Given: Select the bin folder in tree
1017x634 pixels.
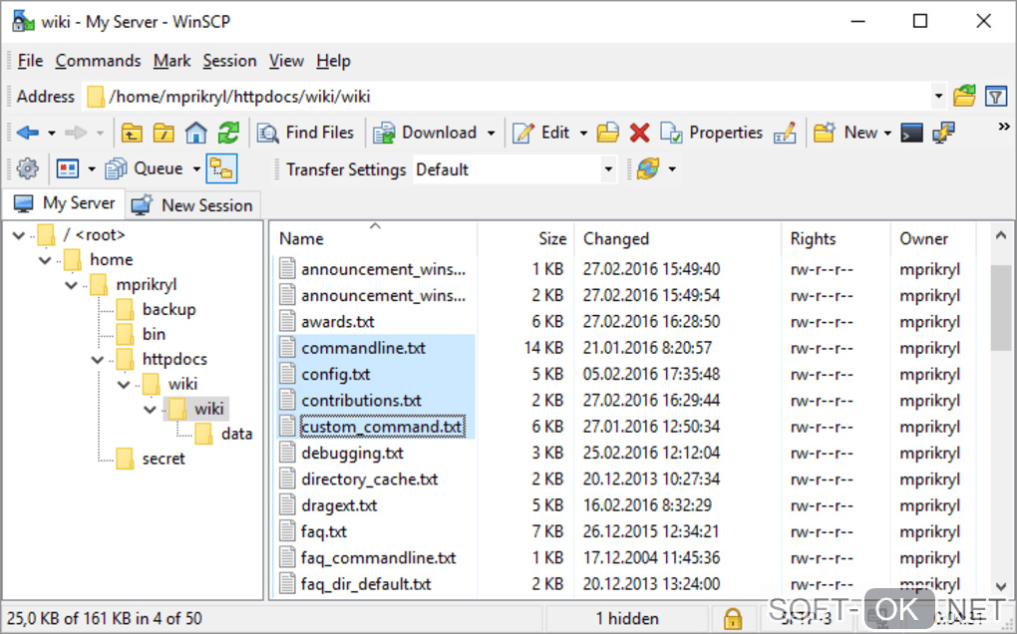Looking at the screenshot, I should coord(154,335).
